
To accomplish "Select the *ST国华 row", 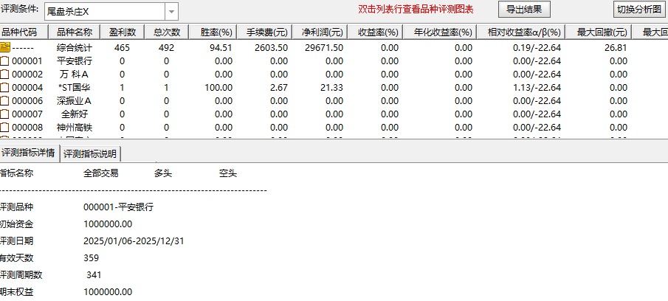I will 74,88.
